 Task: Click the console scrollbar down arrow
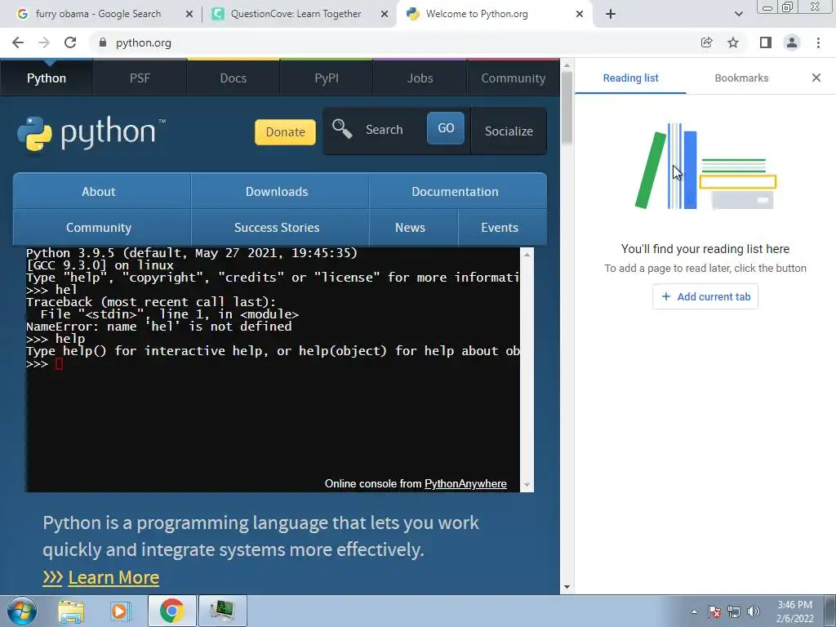click(x=527, y=485)
